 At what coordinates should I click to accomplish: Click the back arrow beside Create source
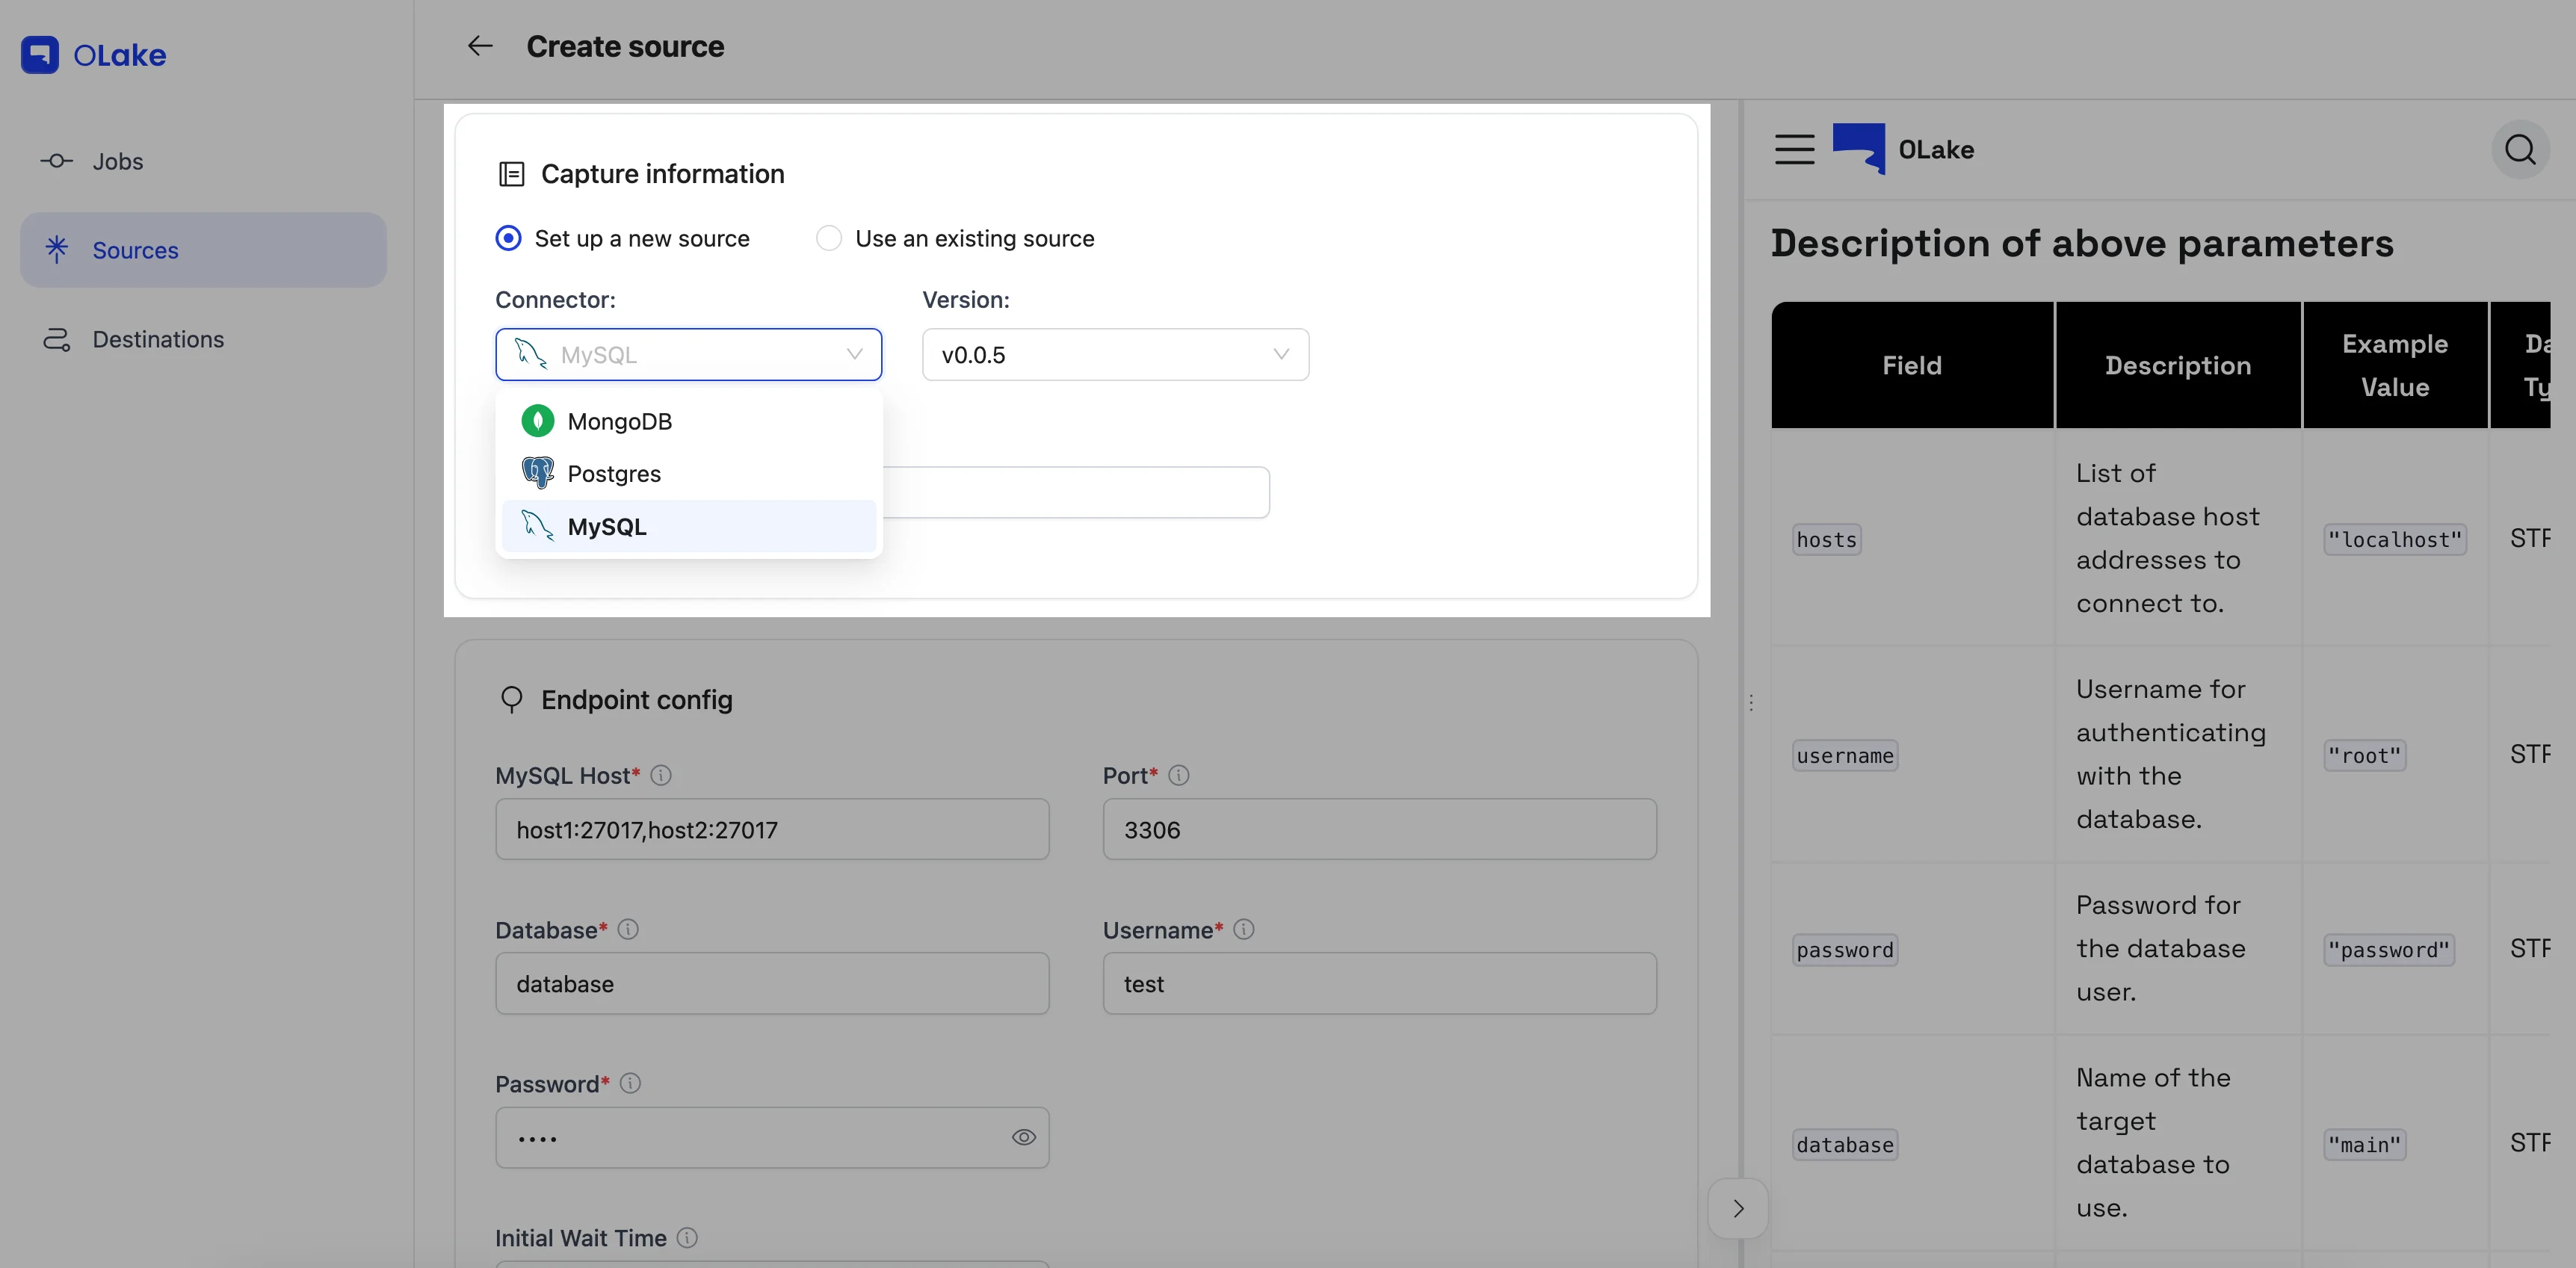pos(480,46)
